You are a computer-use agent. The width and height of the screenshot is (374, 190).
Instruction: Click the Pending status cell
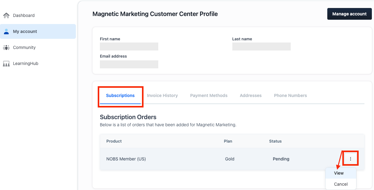(x=281, y=159)
